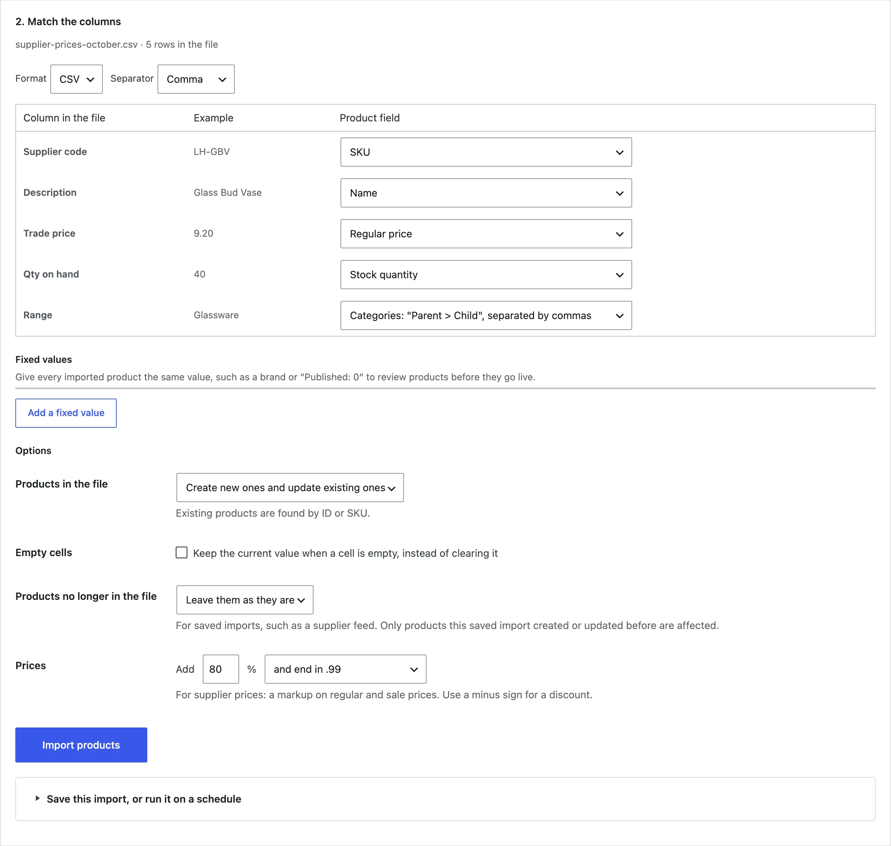This screenshot has height=846, width=891.
Task: Open the Regular price field dropdown
Action: pyautogui.click(x=486, y=234)
